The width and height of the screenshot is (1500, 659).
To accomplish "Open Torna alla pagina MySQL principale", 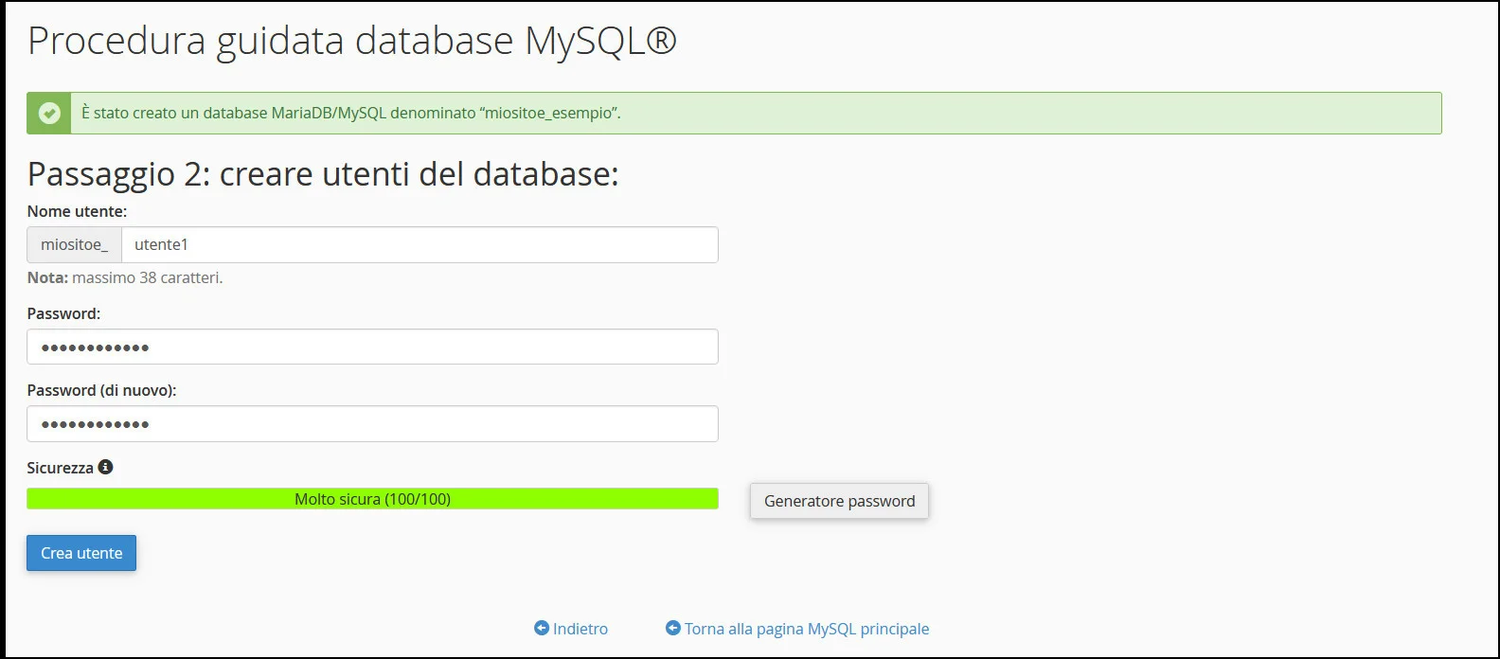I will coord(806,628).
